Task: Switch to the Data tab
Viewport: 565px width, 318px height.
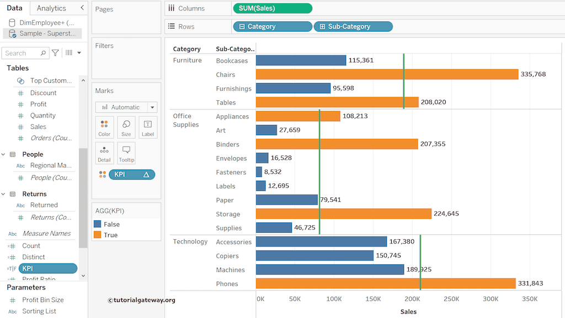Action: (x=14, y=8)
